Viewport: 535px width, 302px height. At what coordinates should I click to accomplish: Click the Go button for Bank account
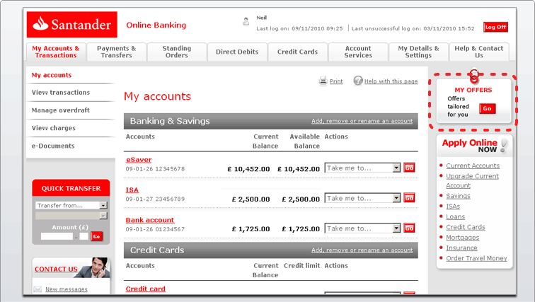(409, 228)
